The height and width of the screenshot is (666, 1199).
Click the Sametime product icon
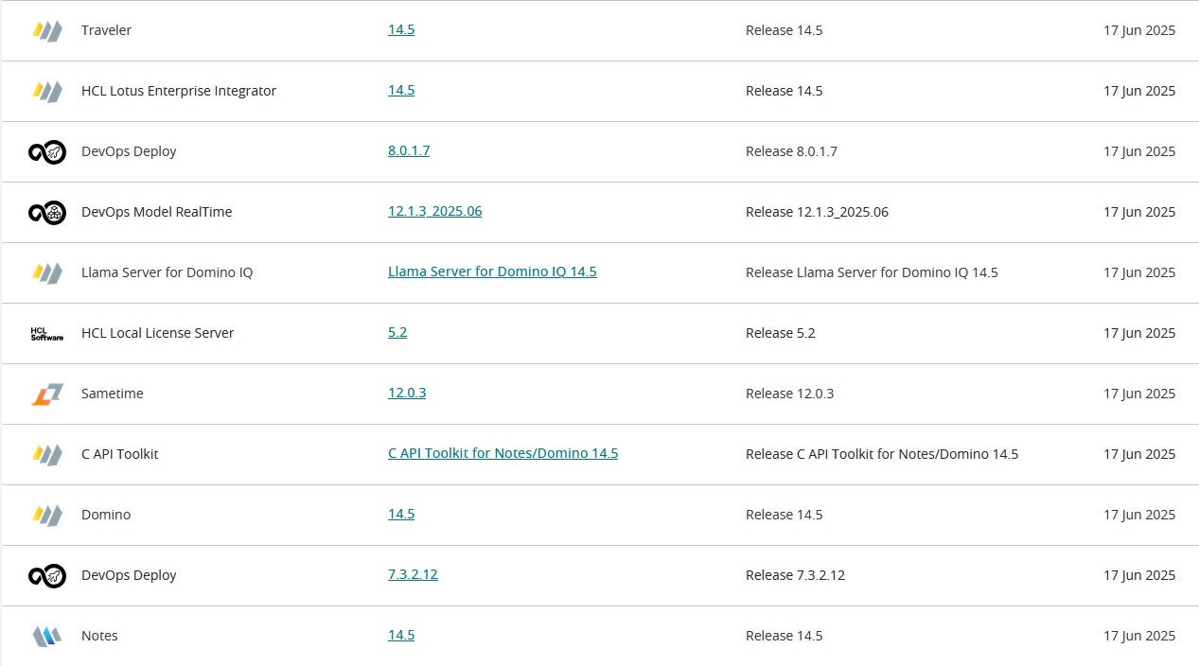pyautogui.click(x=46, y=394)
